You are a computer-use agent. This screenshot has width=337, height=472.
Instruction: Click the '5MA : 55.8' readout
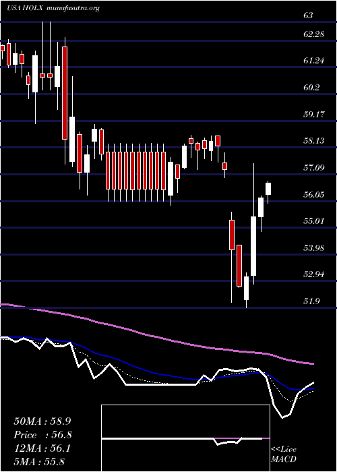click(x=39, y=461)
